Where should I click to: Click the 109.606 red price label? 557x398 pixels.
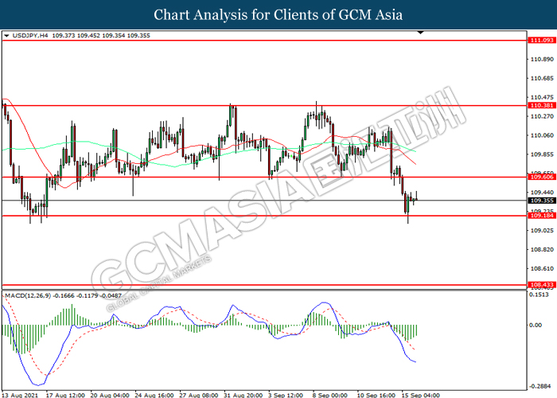click(542, 177)
